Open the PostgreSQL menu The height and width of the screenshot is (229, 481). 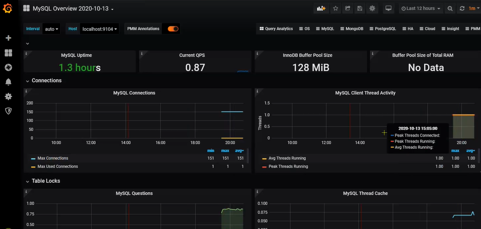click(383, 29)
